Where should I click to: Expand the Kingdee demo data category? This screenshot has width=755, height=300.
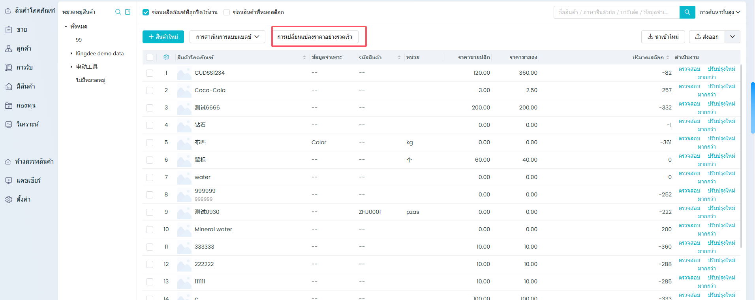[71, 53]
